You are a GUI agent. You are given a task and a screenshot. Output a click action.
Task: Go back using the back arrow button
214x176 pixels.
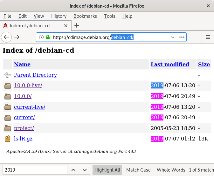click(6, 37)
